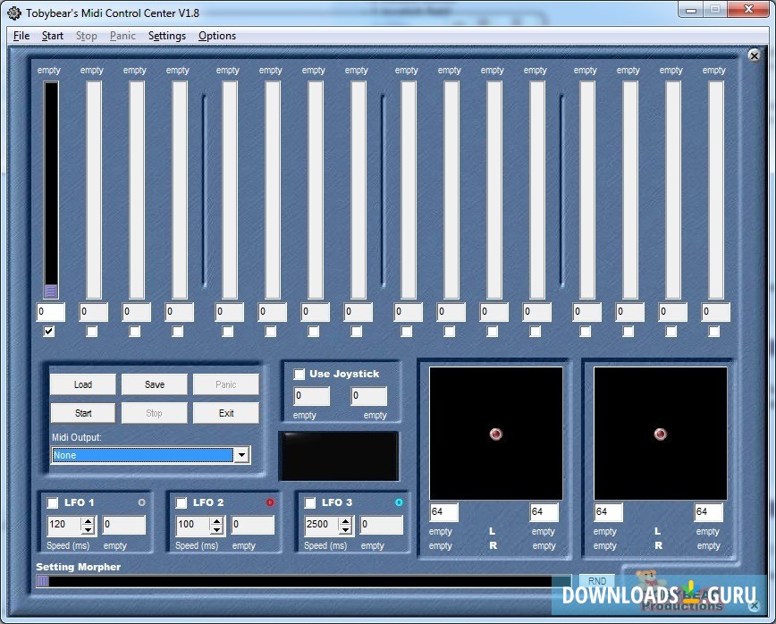Click the LFO 1 orange status indicator

click(140, 502)
